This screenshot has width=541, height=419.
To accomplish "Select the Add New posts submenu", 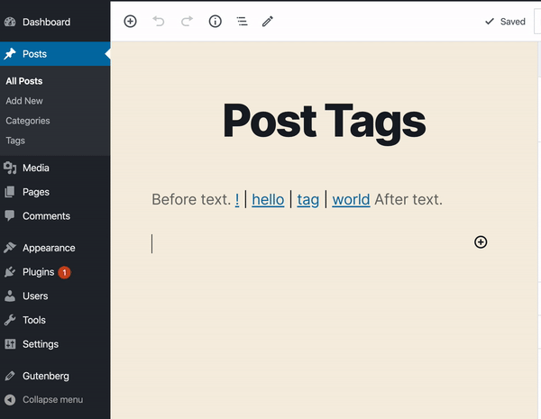I will click(x=24, y=101).
